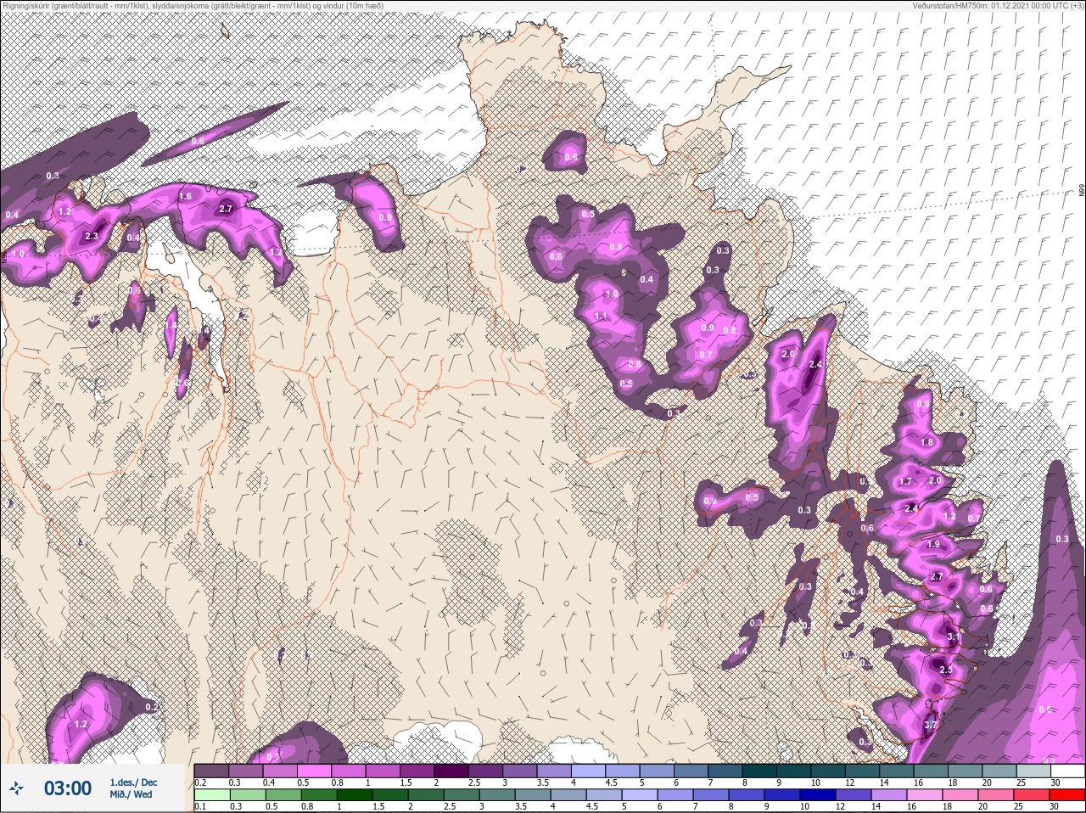Pick the darkest purple 0.2 swatch in upper scale
The image size is (1086, 813).
[x=211, y=771]
